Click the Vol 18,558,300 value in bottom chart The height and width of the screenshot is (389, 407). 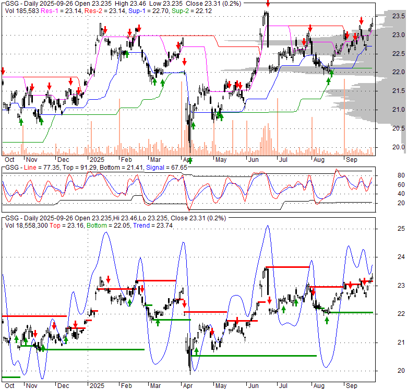(x=27, y=226)
